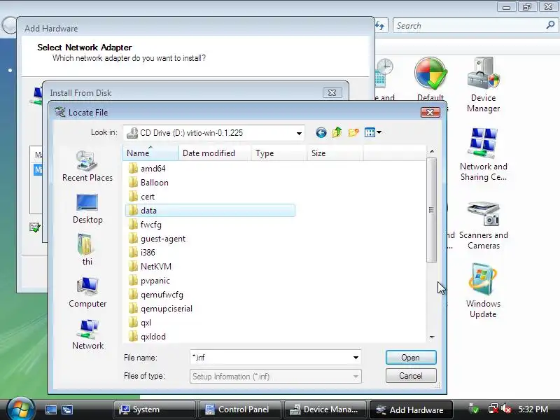The image size is (560, 420).
Task: Go up one folder level icon
Action: coord(337,133)
